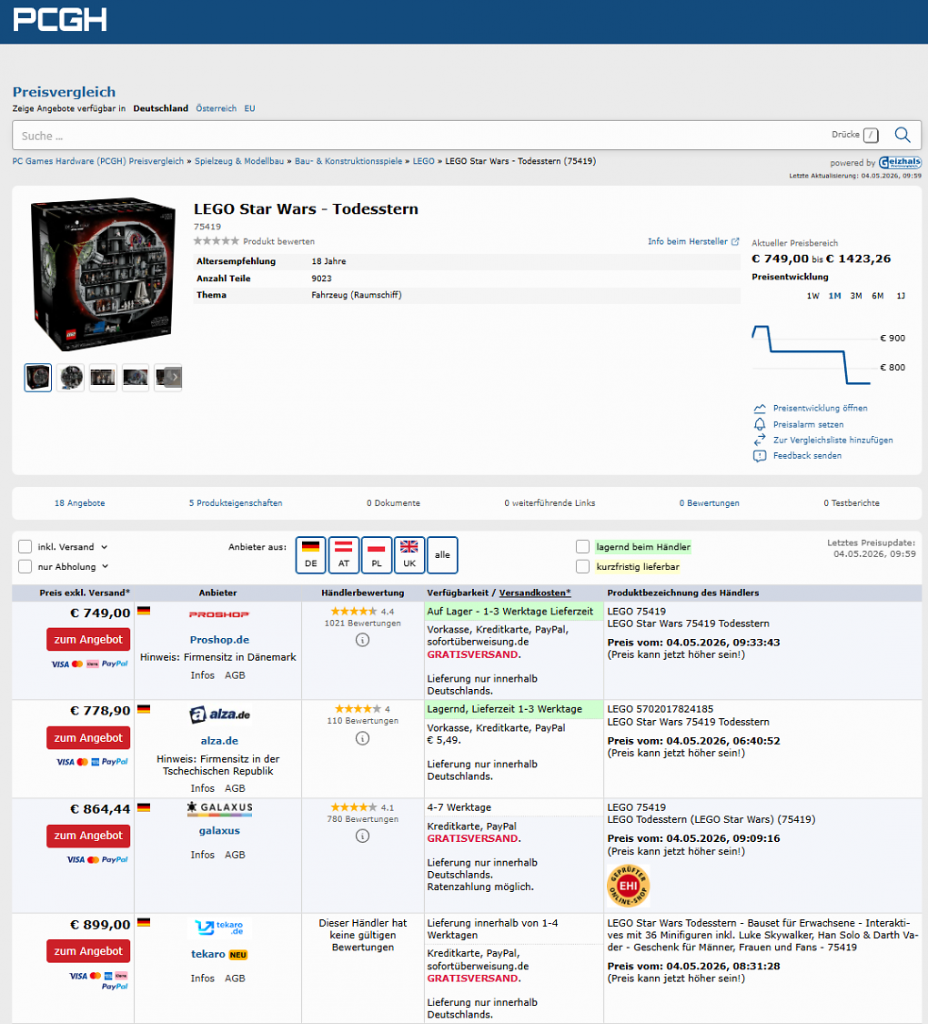Click the product rating stars
Viewport: 928px width, 1024px height.
click(x=216, y=241)
